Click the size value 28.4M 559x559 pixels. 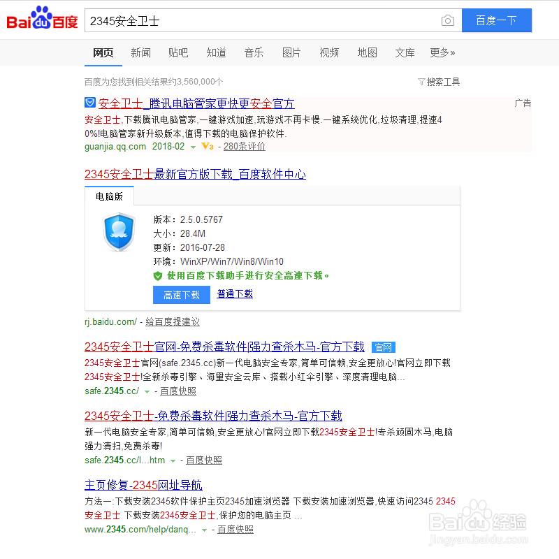click(193, 233)
